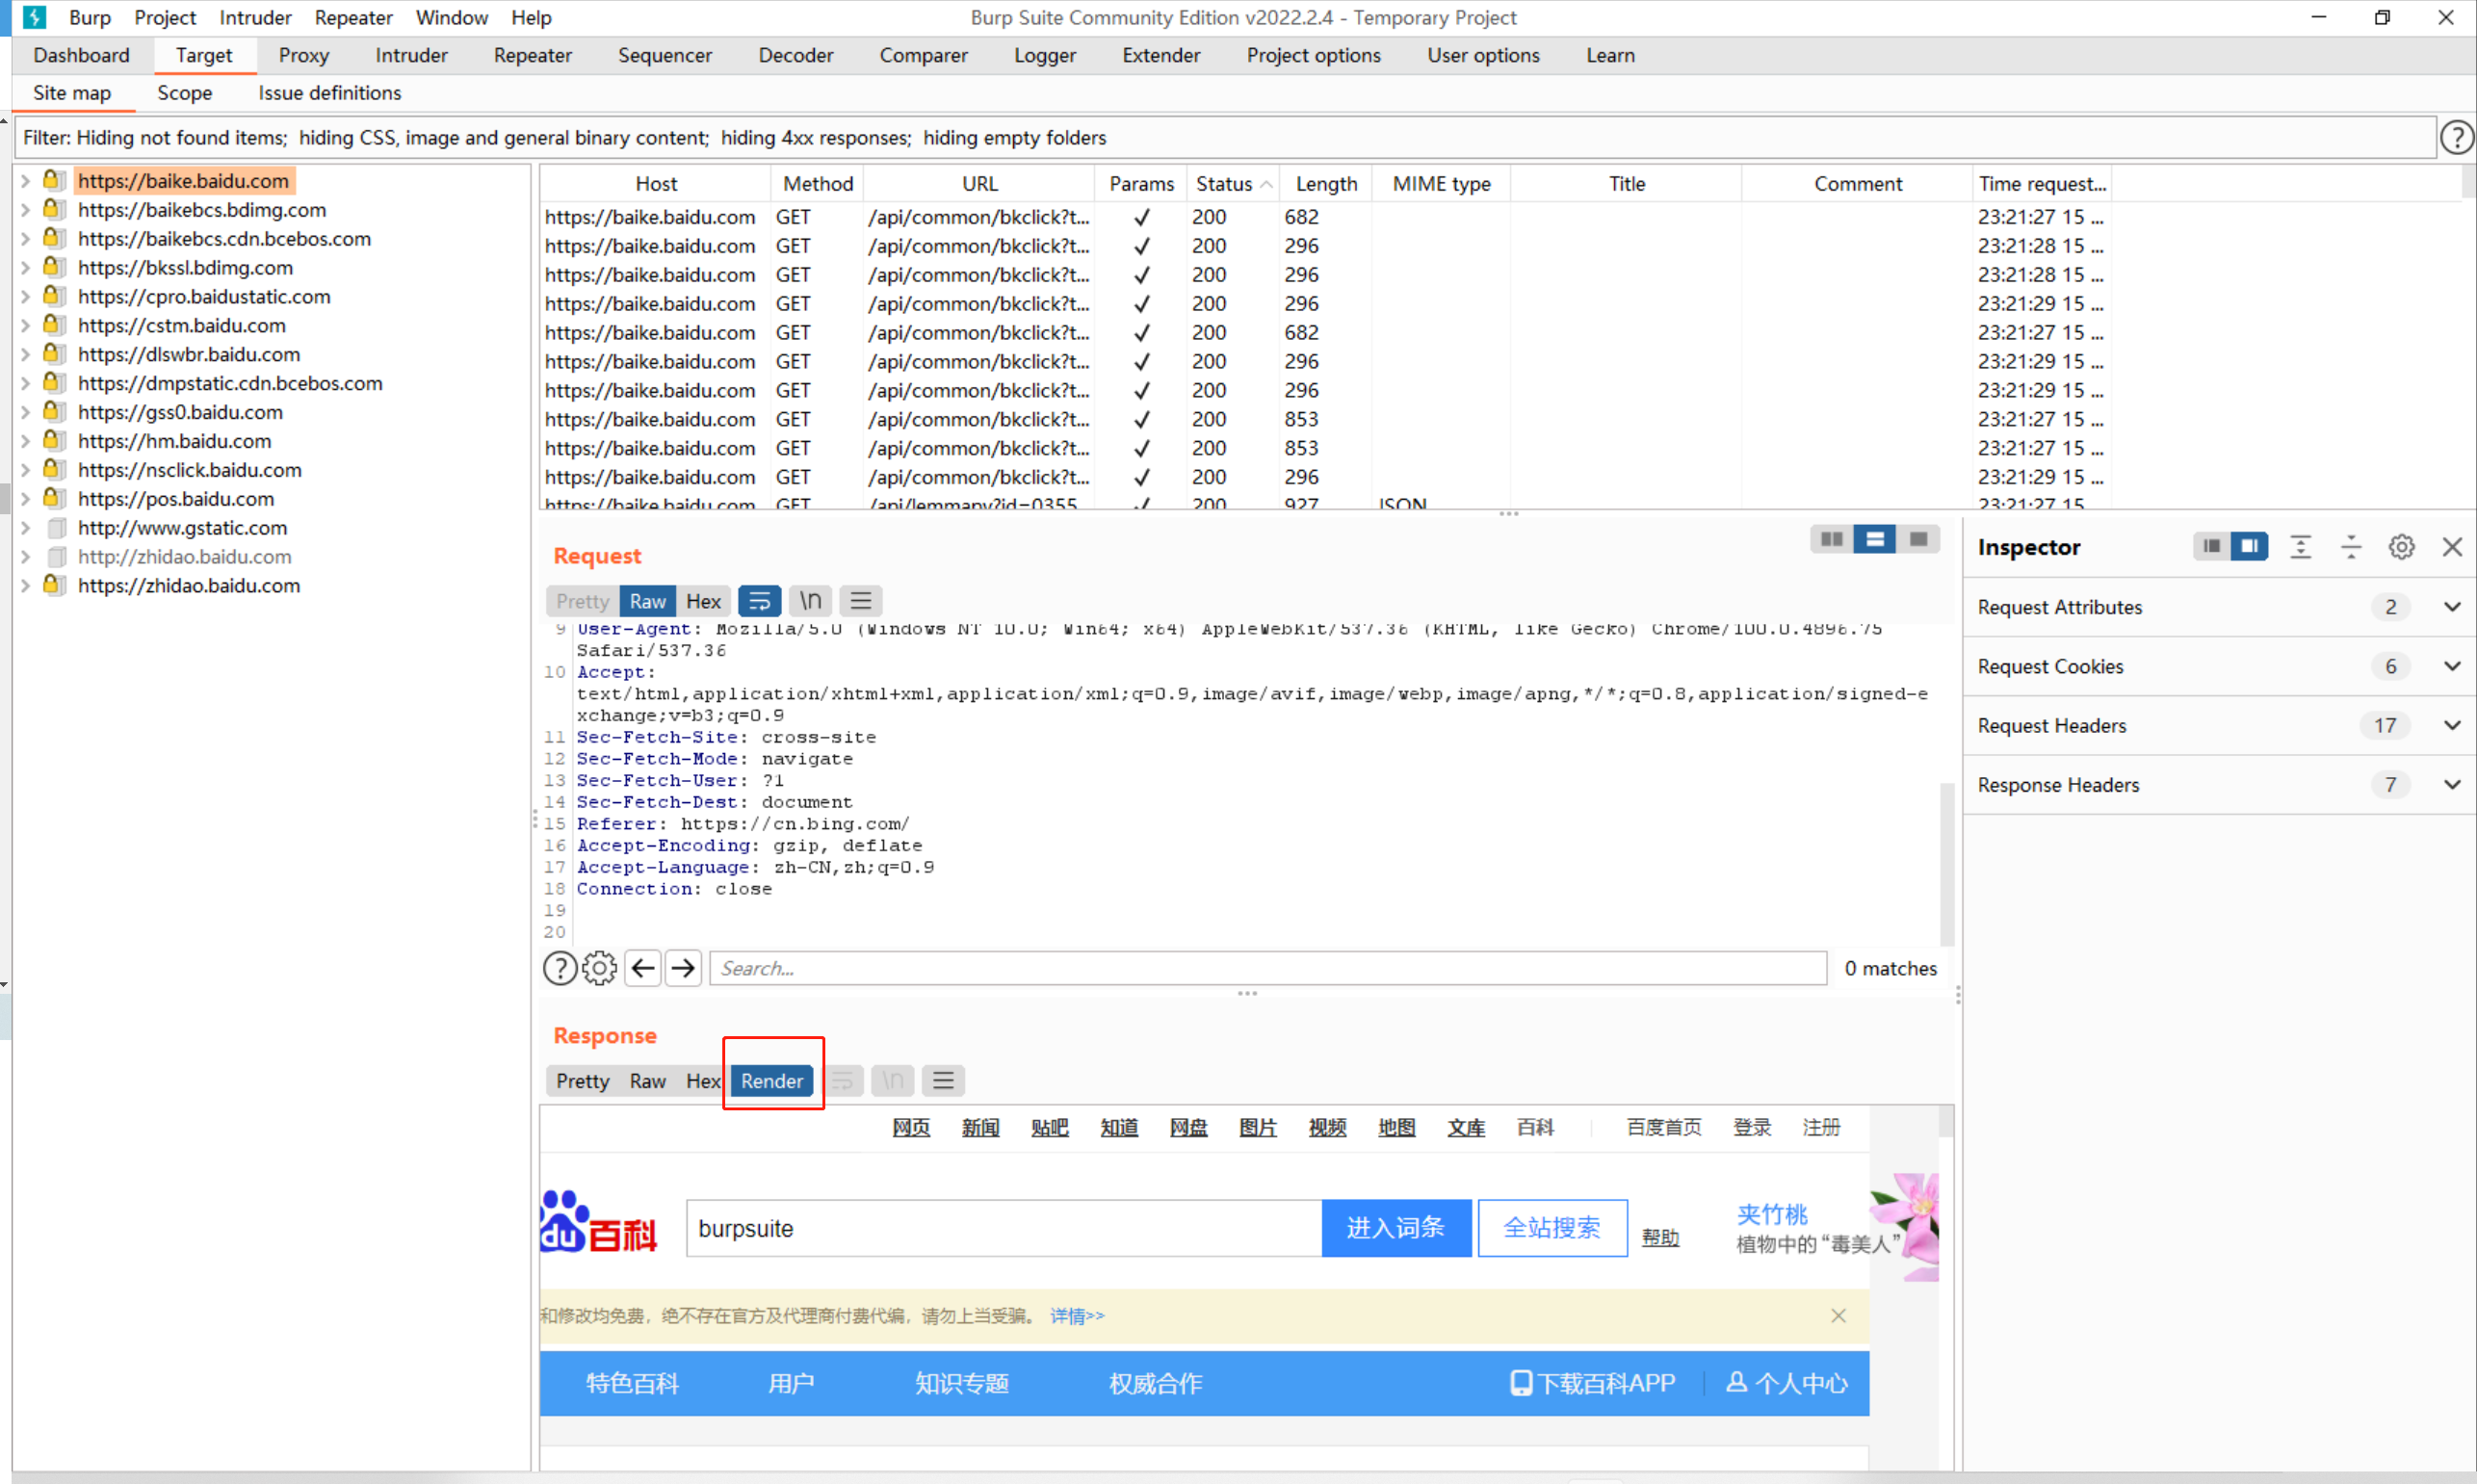
Task: Click the request search settings gear icon
Action: pyautogui.click(x=599, y=968)
